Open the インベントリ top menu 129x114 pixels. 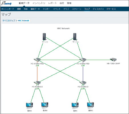point(39,3)
